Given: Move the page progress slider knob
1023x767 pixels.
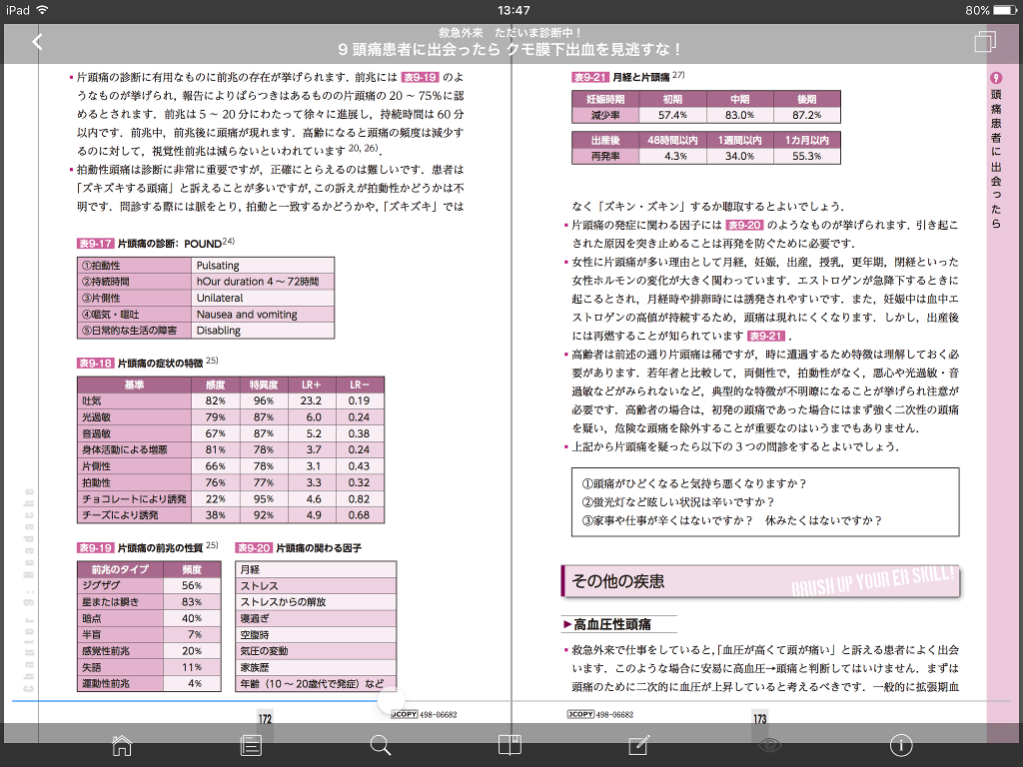Looking at the screenshot, I should click(x=391, y=701).
